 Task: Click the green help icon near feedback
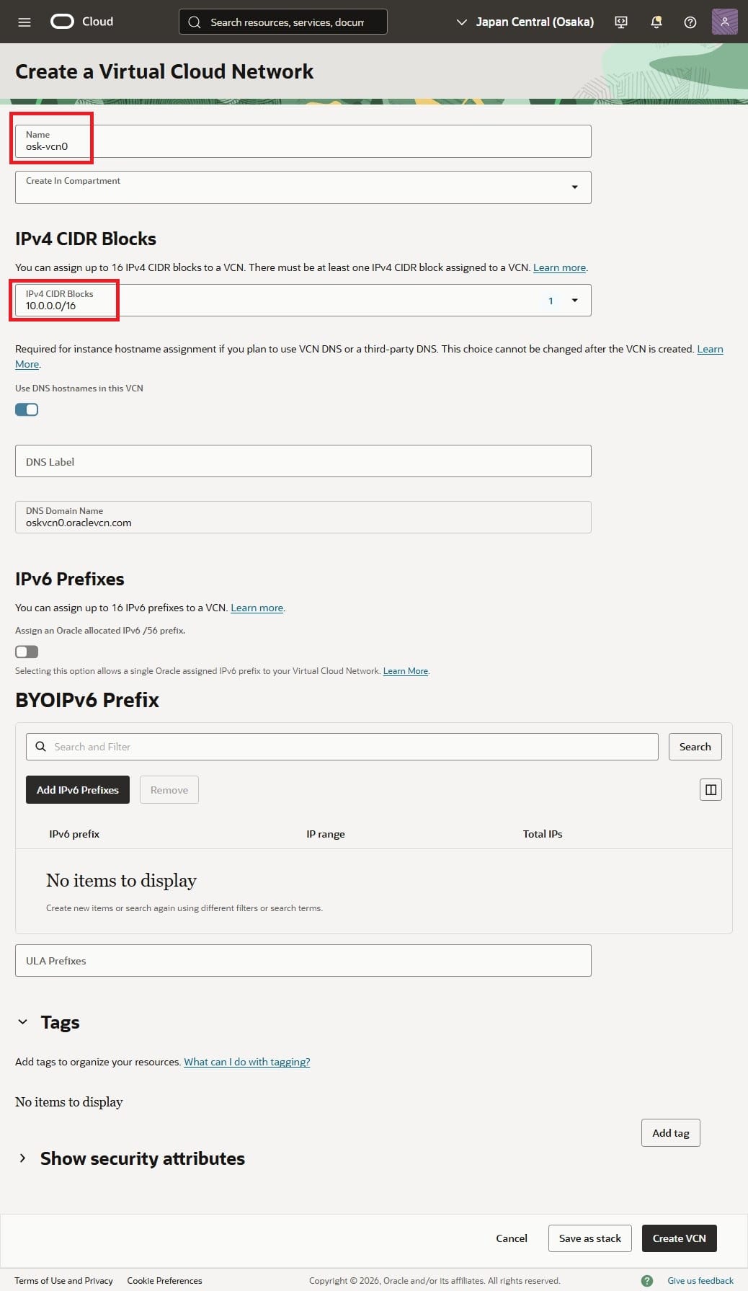pyautogui.click(x=647, y=1280)
